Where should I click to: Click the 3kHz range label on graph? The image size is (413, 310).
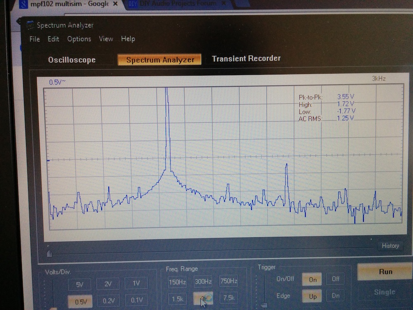click(x=379, y=79)
